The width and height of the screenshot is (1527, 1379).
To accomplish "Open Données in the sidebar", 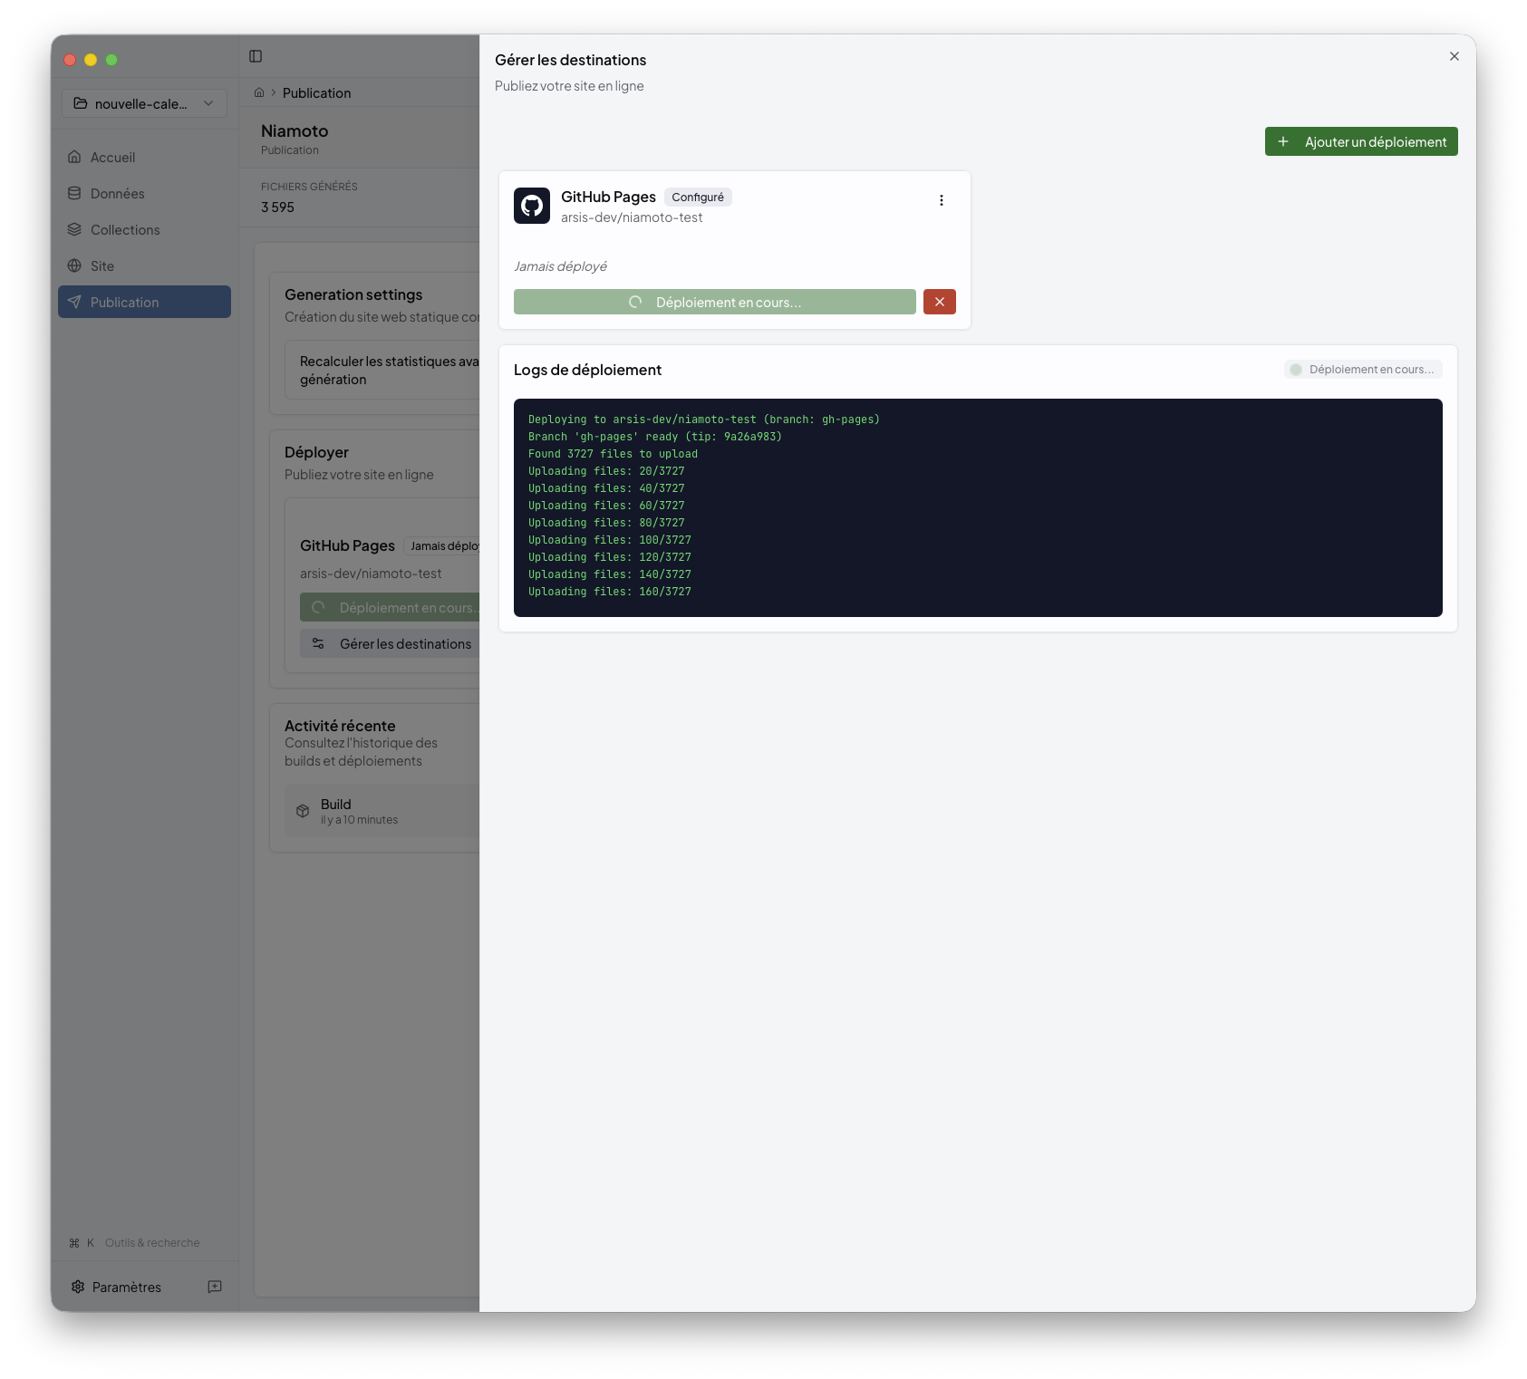I will coord(117,194).
